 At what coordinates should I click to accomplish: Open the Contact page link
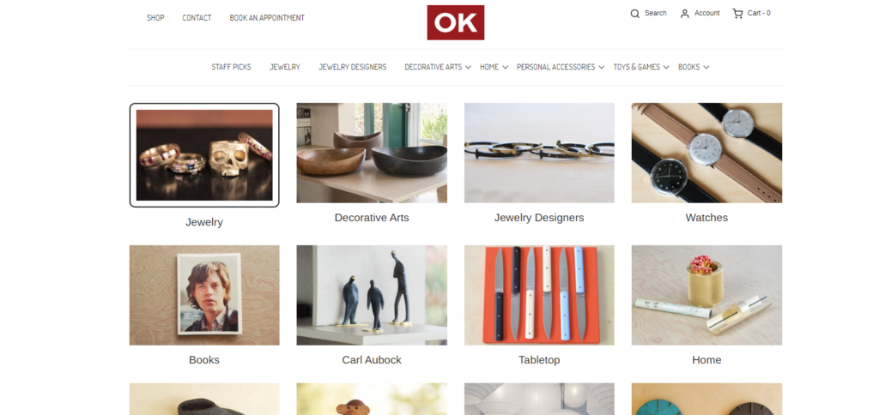click(x=197, y=18)
